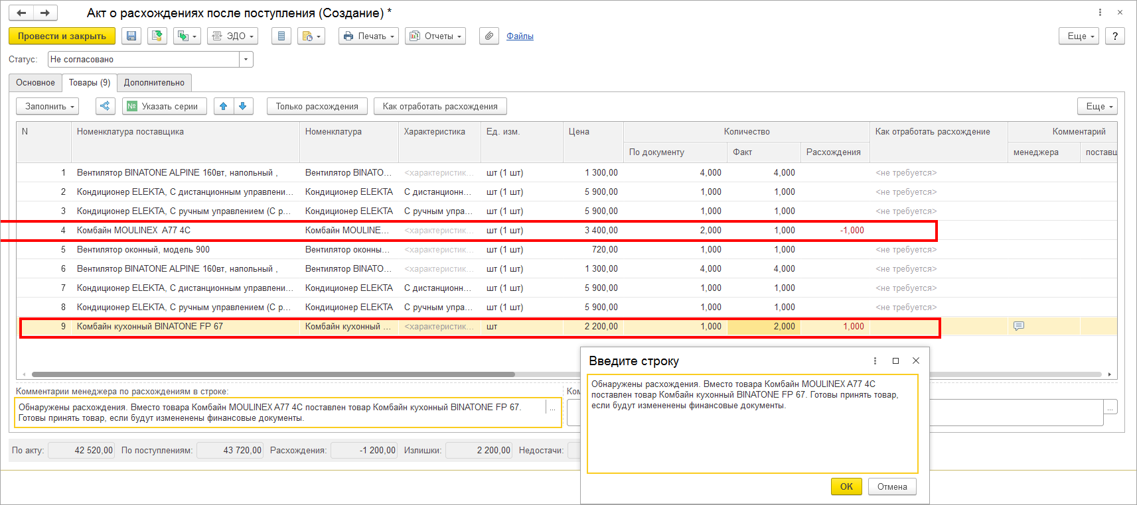Image resolution: width=1137 pixels, height=505 pixels.
Task: Expand the Статус dropdown arrow
Action: coord(246,59)
